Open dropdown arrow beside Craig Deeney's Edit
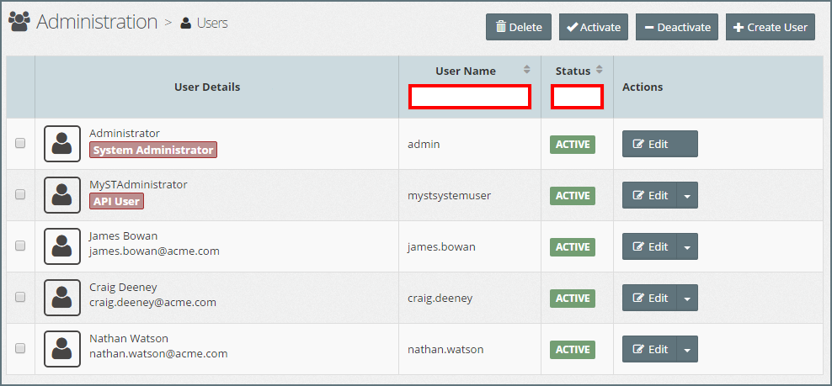The image size is (832, 386). (x=687, y=298)
